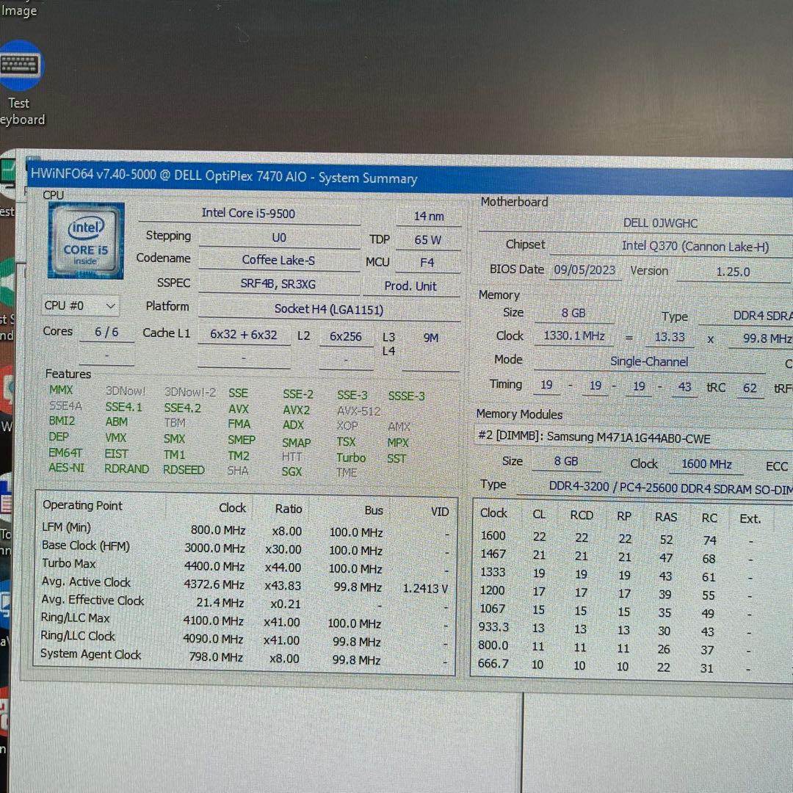
Task: Open the Test Keyboard shortcut on the desktop
Action: click(x=20, y=65)
